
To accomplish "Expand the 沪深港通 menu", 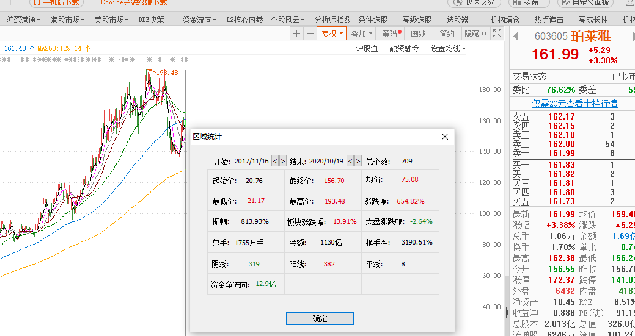I will coord(23,20).
